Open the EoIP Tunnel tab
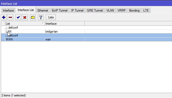Screen dimensions: 172x98 [60, 11]
